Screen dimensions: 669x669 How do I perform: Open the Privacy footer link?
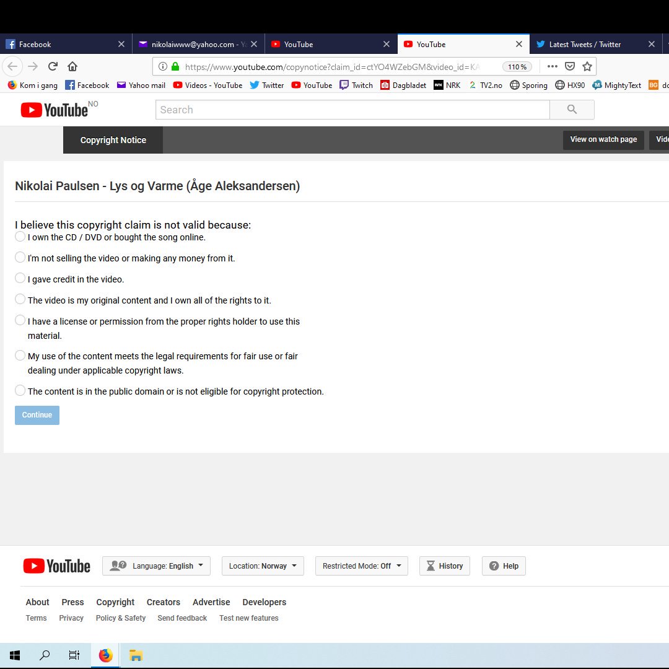[71, 618]
